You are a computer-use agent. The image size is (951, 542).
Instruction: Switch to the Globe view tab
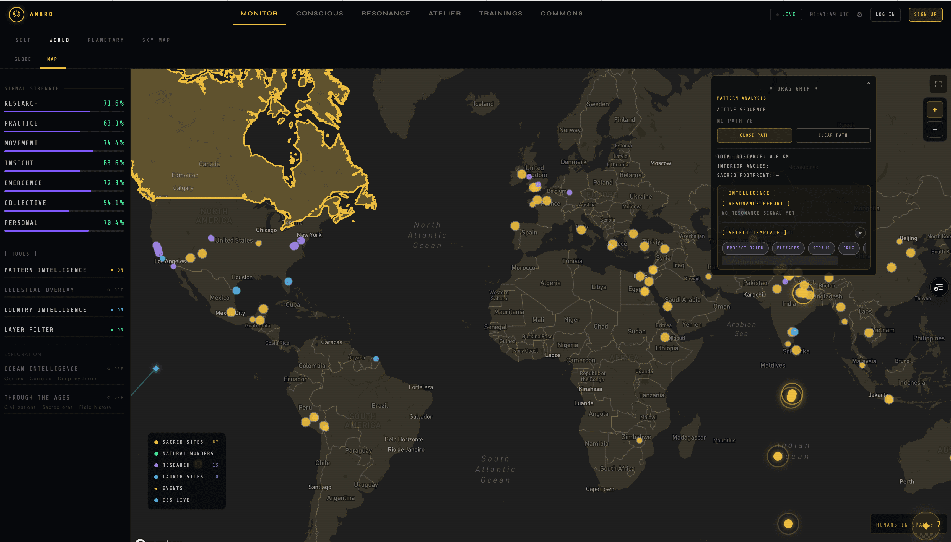pos(23,59)
